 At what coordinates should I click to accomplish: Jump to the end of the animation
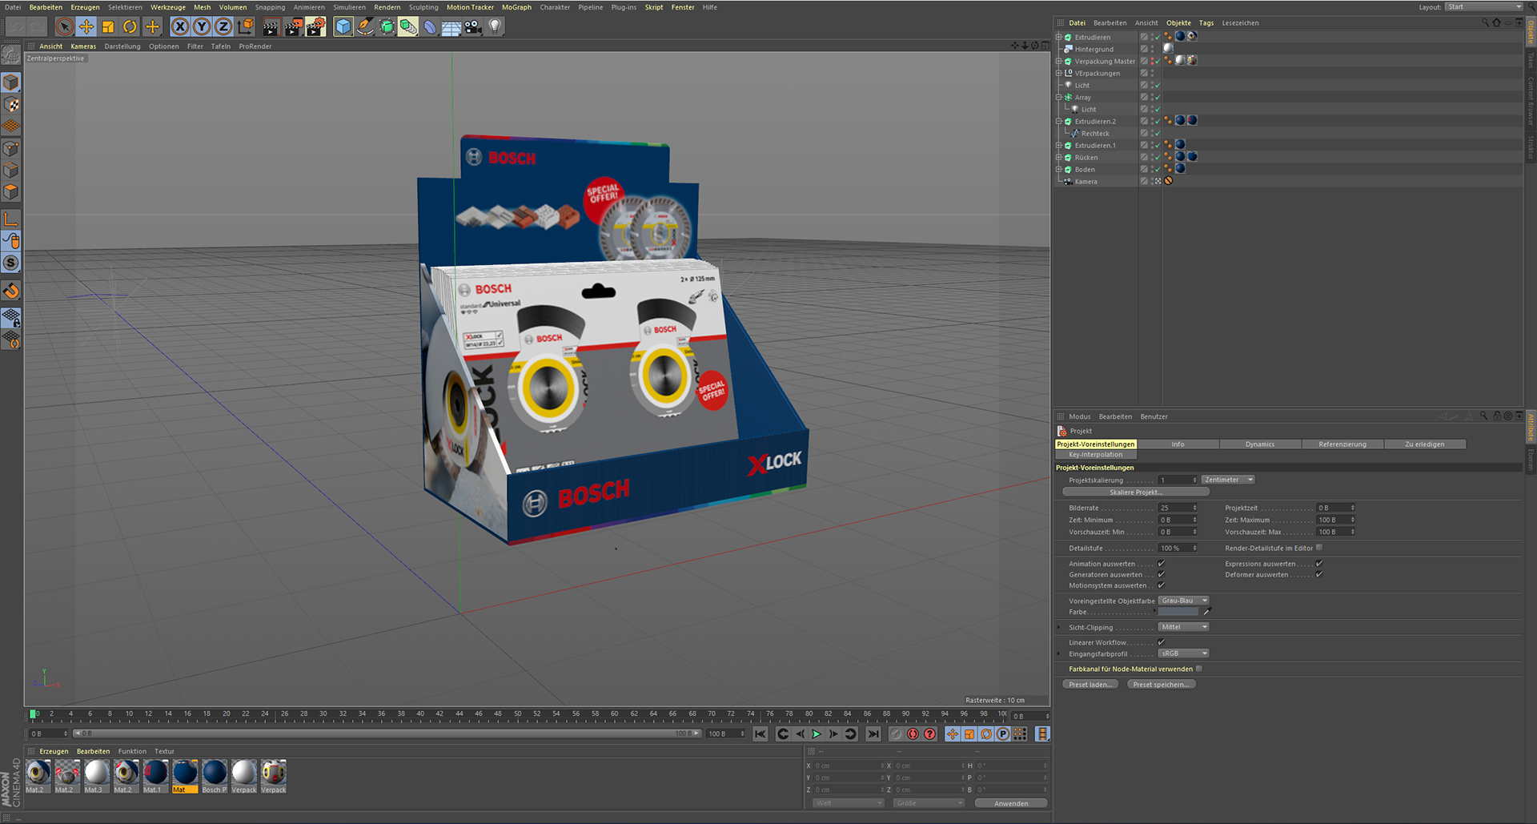pos(873,734)
